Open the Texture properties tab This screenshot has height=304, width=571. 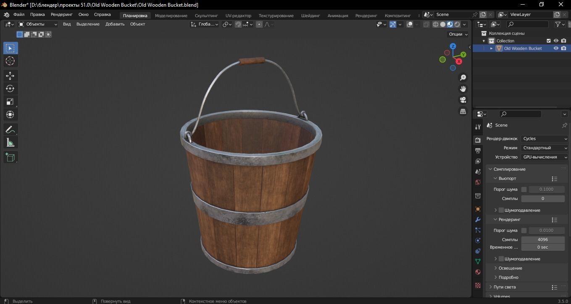point(478,285)
